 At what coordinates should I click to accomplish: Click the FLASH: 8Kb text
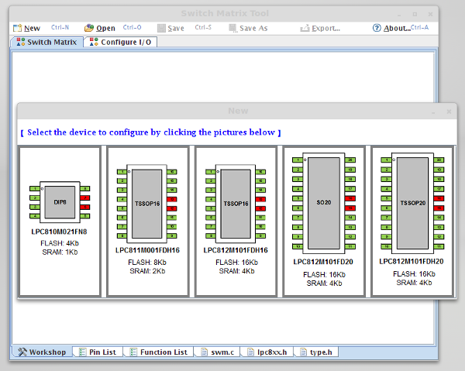[x=147, y=263]
